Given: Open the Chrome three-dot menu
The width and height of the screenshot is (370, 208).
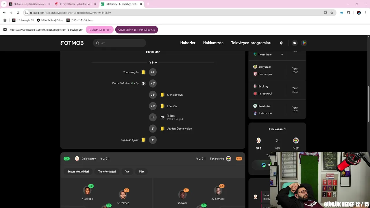Looking at the screenshot, I should coord(366,13).
